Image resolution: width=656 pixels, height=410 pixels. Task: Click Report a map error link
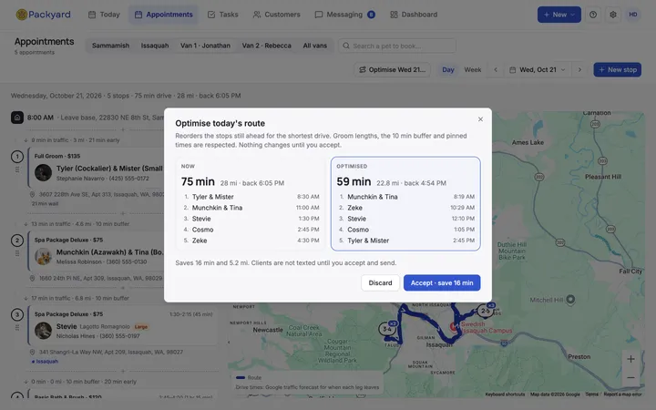point(622,395)
